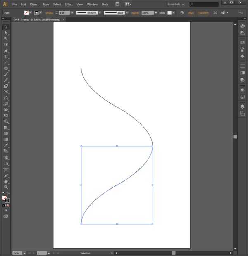Viewport: 248px width, 256px height.
Task: Open the Artboards panel icon
Action: tap(242, 113)
